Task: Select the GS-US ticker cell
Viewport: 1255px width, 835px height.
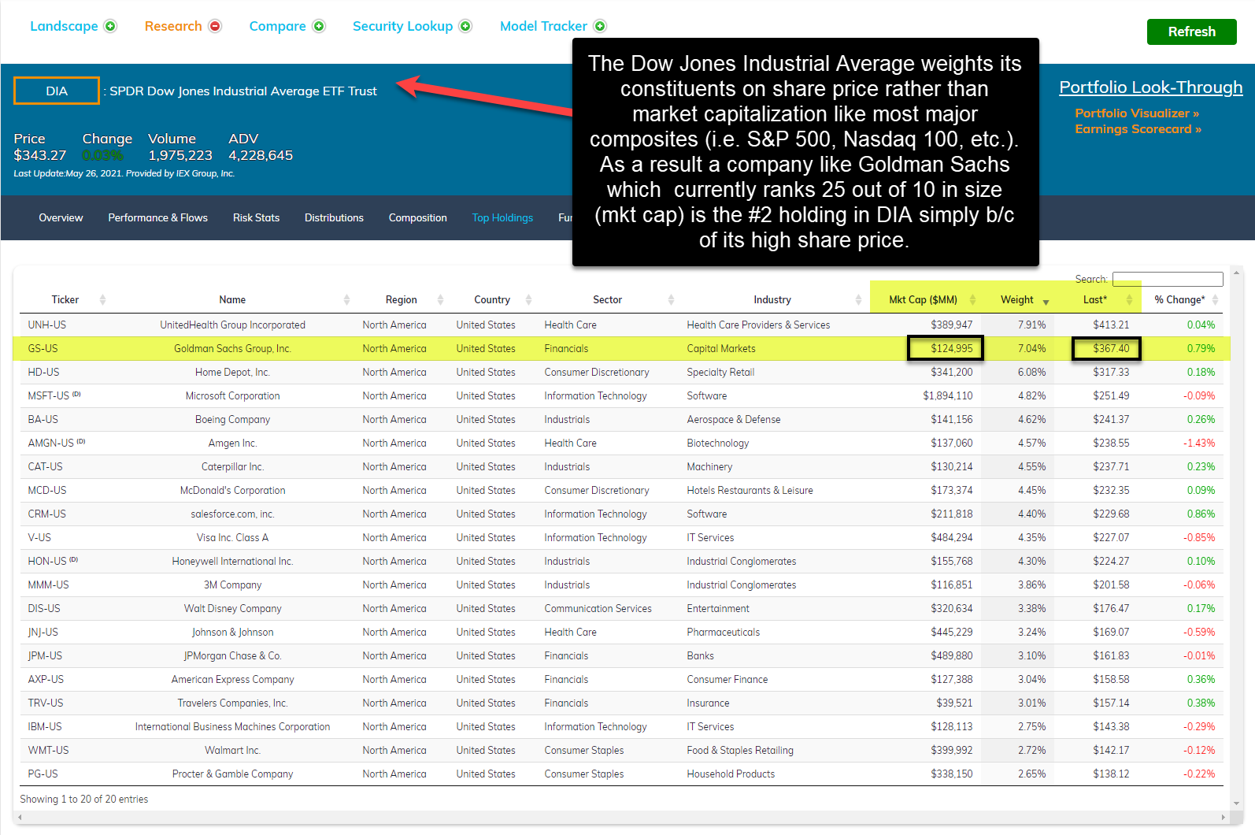Action: (x=43, y=349)
